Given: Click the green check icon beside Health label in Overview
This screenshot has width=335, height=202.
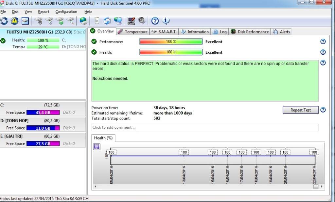Looking at the screenshot, I should click(94, 52).
